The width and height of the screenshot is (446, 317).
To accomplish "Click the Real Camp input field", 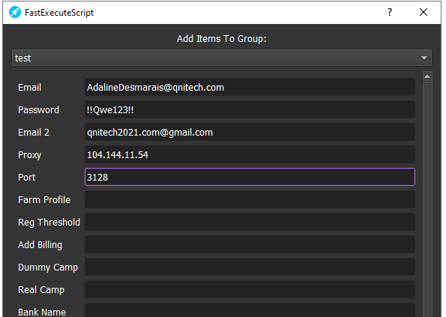I will tap(250, 289).
